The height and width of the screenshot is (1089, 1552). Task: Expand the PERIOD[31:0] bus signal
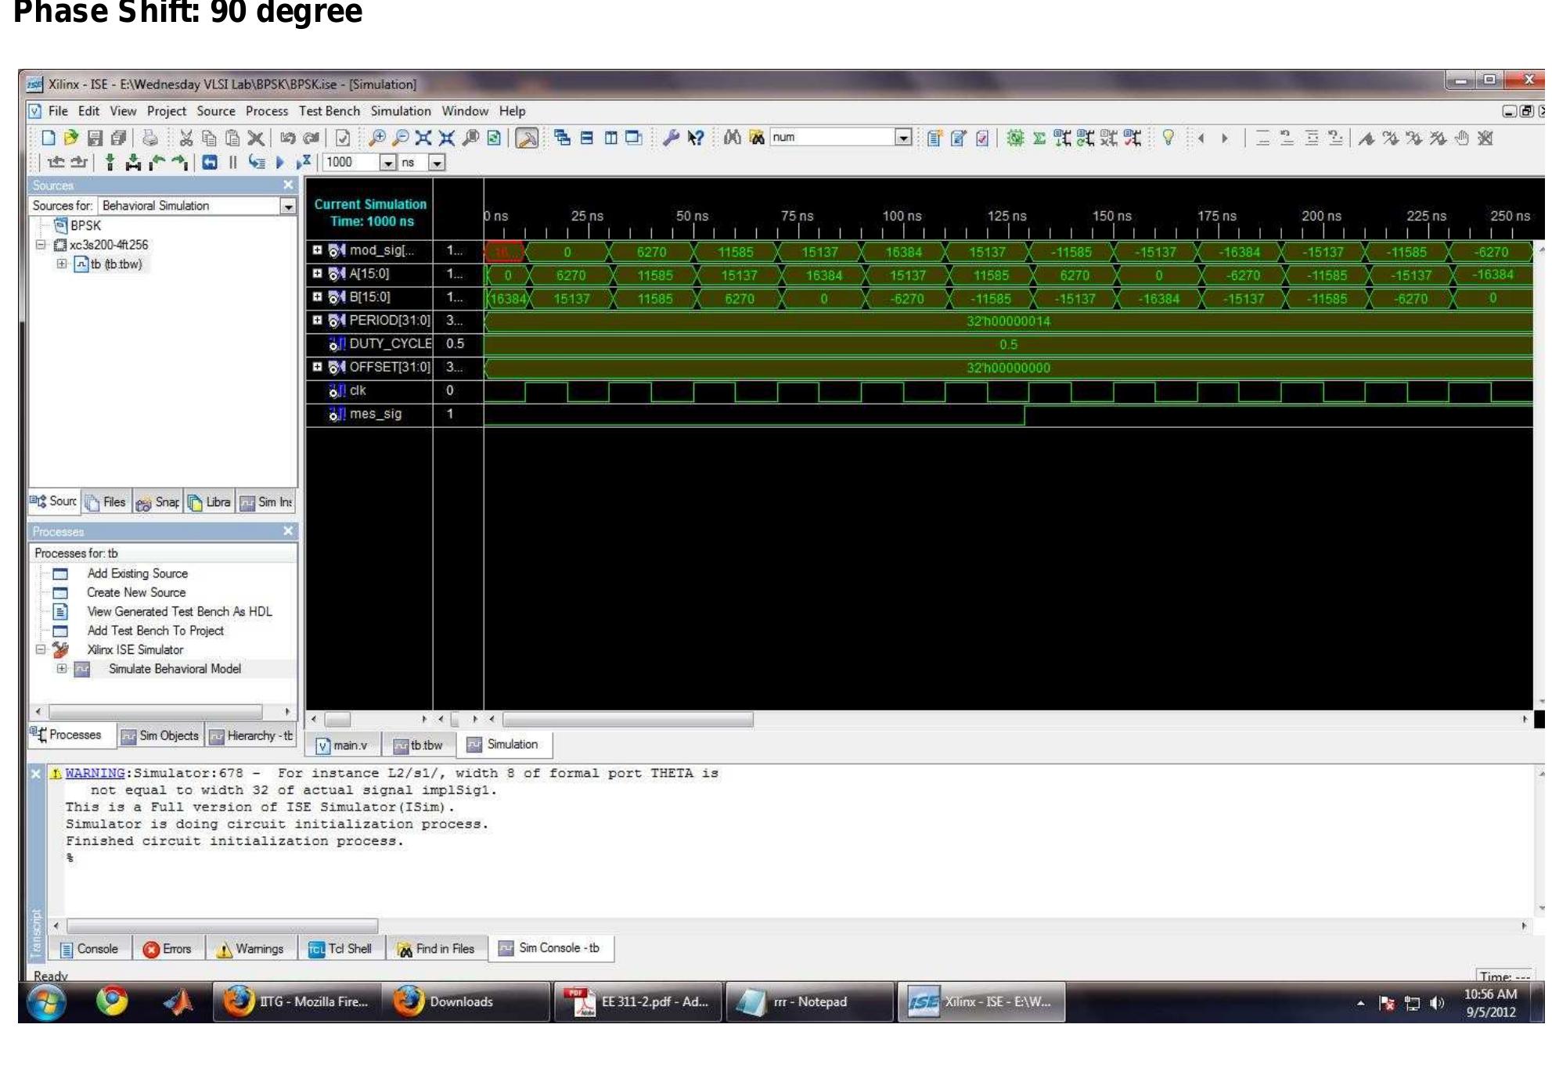pos(317,321)
